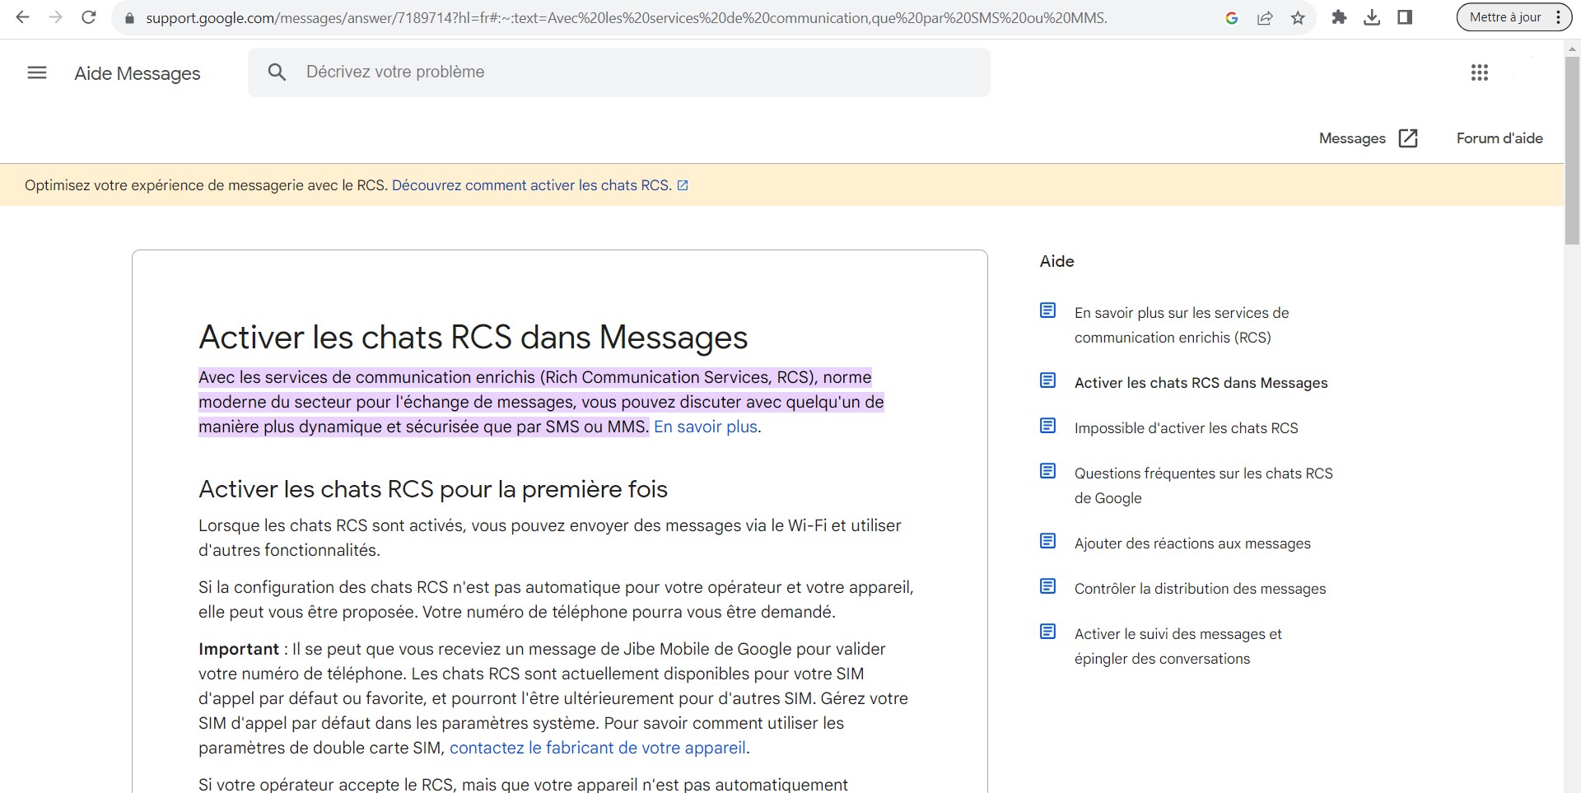Click the Google icon in the address bar
This screenshot has height=793, width=1581.
tap(1232, 18)
